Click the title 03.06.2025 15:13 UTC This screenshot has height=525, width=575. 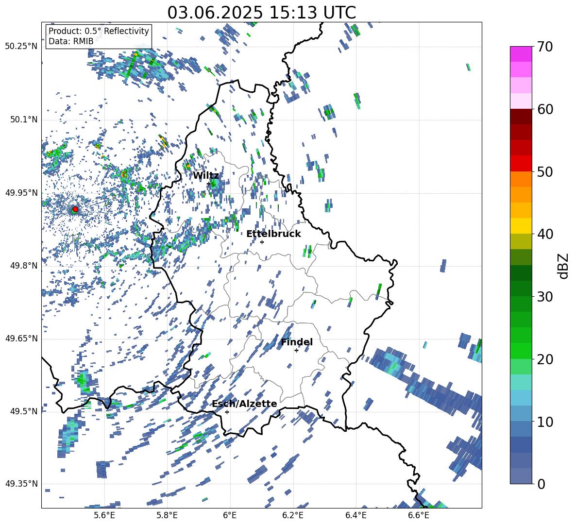pyautogui.click(x=261, y=13)
